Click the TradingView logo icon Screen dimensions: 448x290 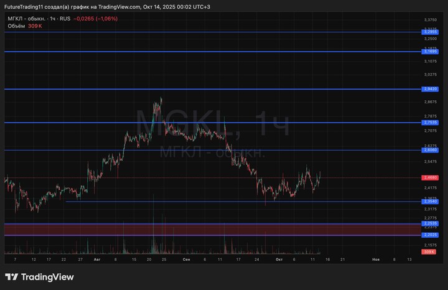coord(11,277)
